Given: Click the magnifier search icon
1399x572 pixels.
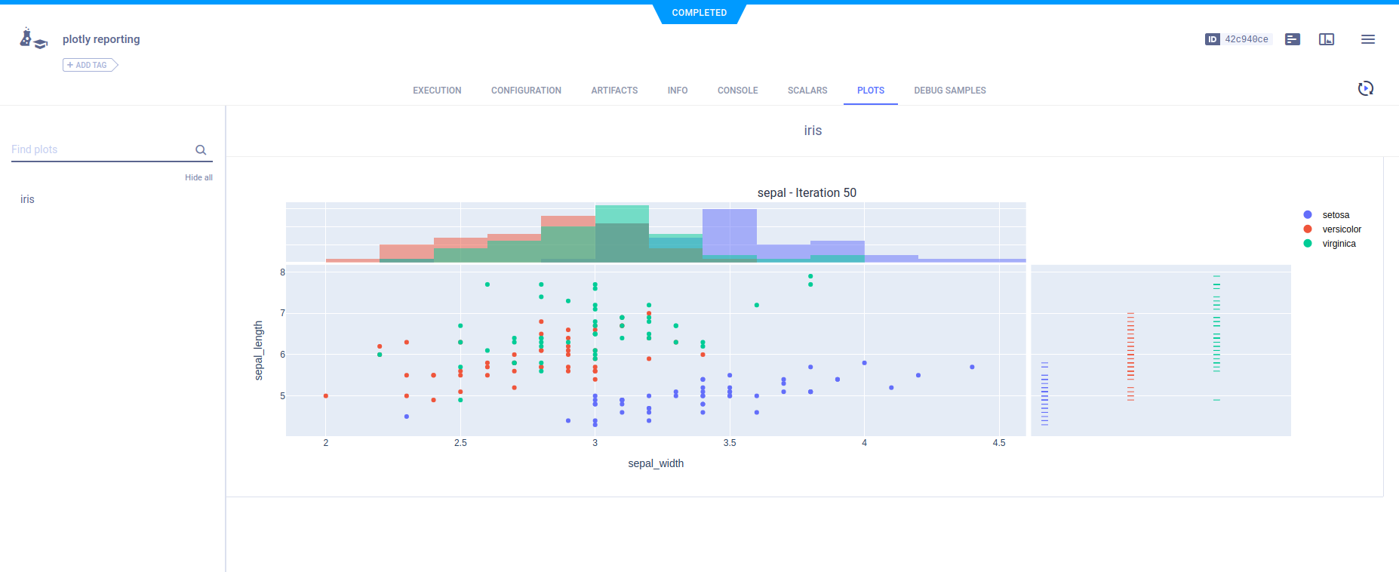Looking at the screenshot, I should [201, 150].
